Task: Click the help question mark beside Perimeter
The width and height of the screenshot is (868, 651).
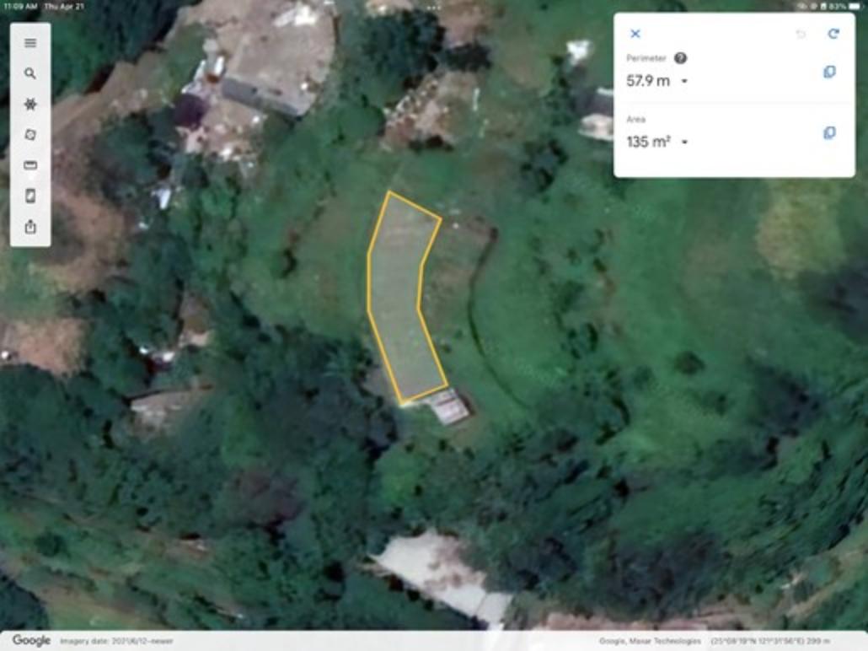Action: point(680,57)
